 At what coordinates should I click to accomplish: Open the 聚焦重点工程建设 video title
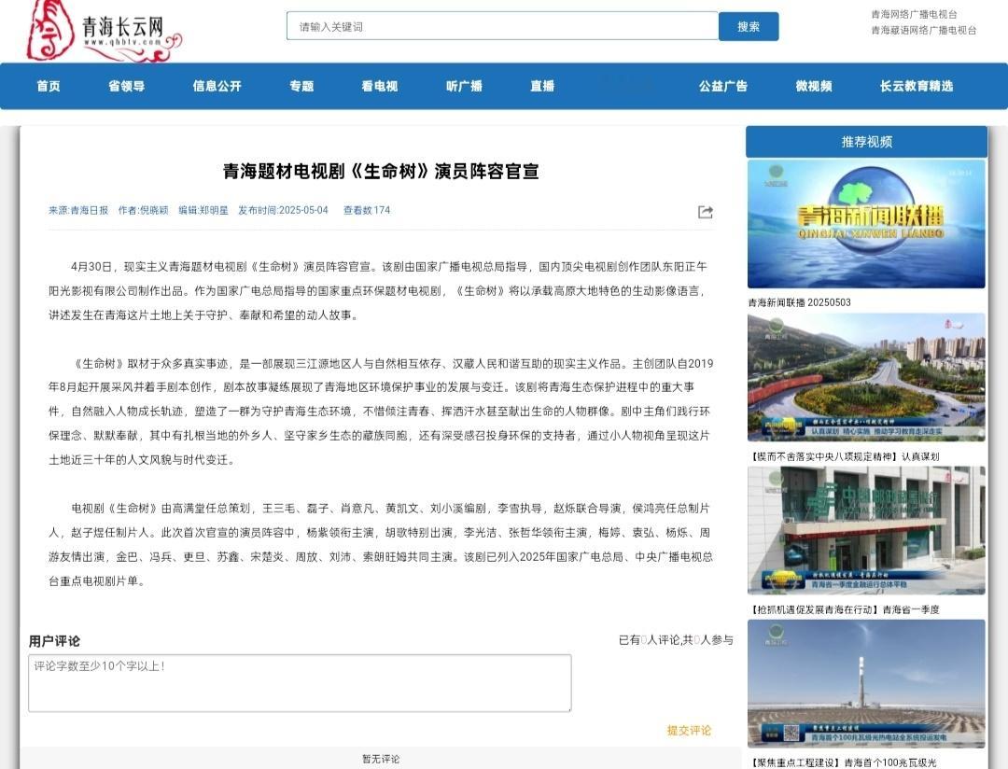[x=843, y=762]
